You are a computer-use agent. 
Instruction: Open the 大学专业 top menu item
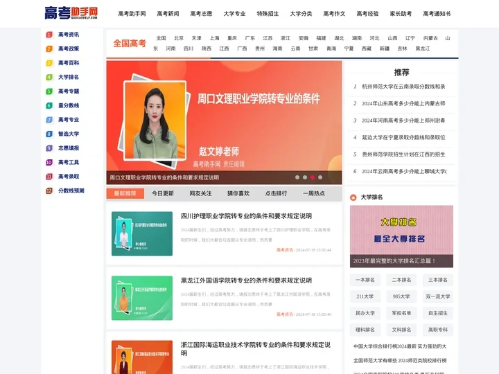click(x=234, y=14)
